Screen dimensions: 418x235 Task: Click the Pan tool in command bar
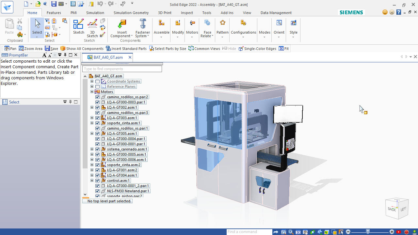[x=10, y=48]
